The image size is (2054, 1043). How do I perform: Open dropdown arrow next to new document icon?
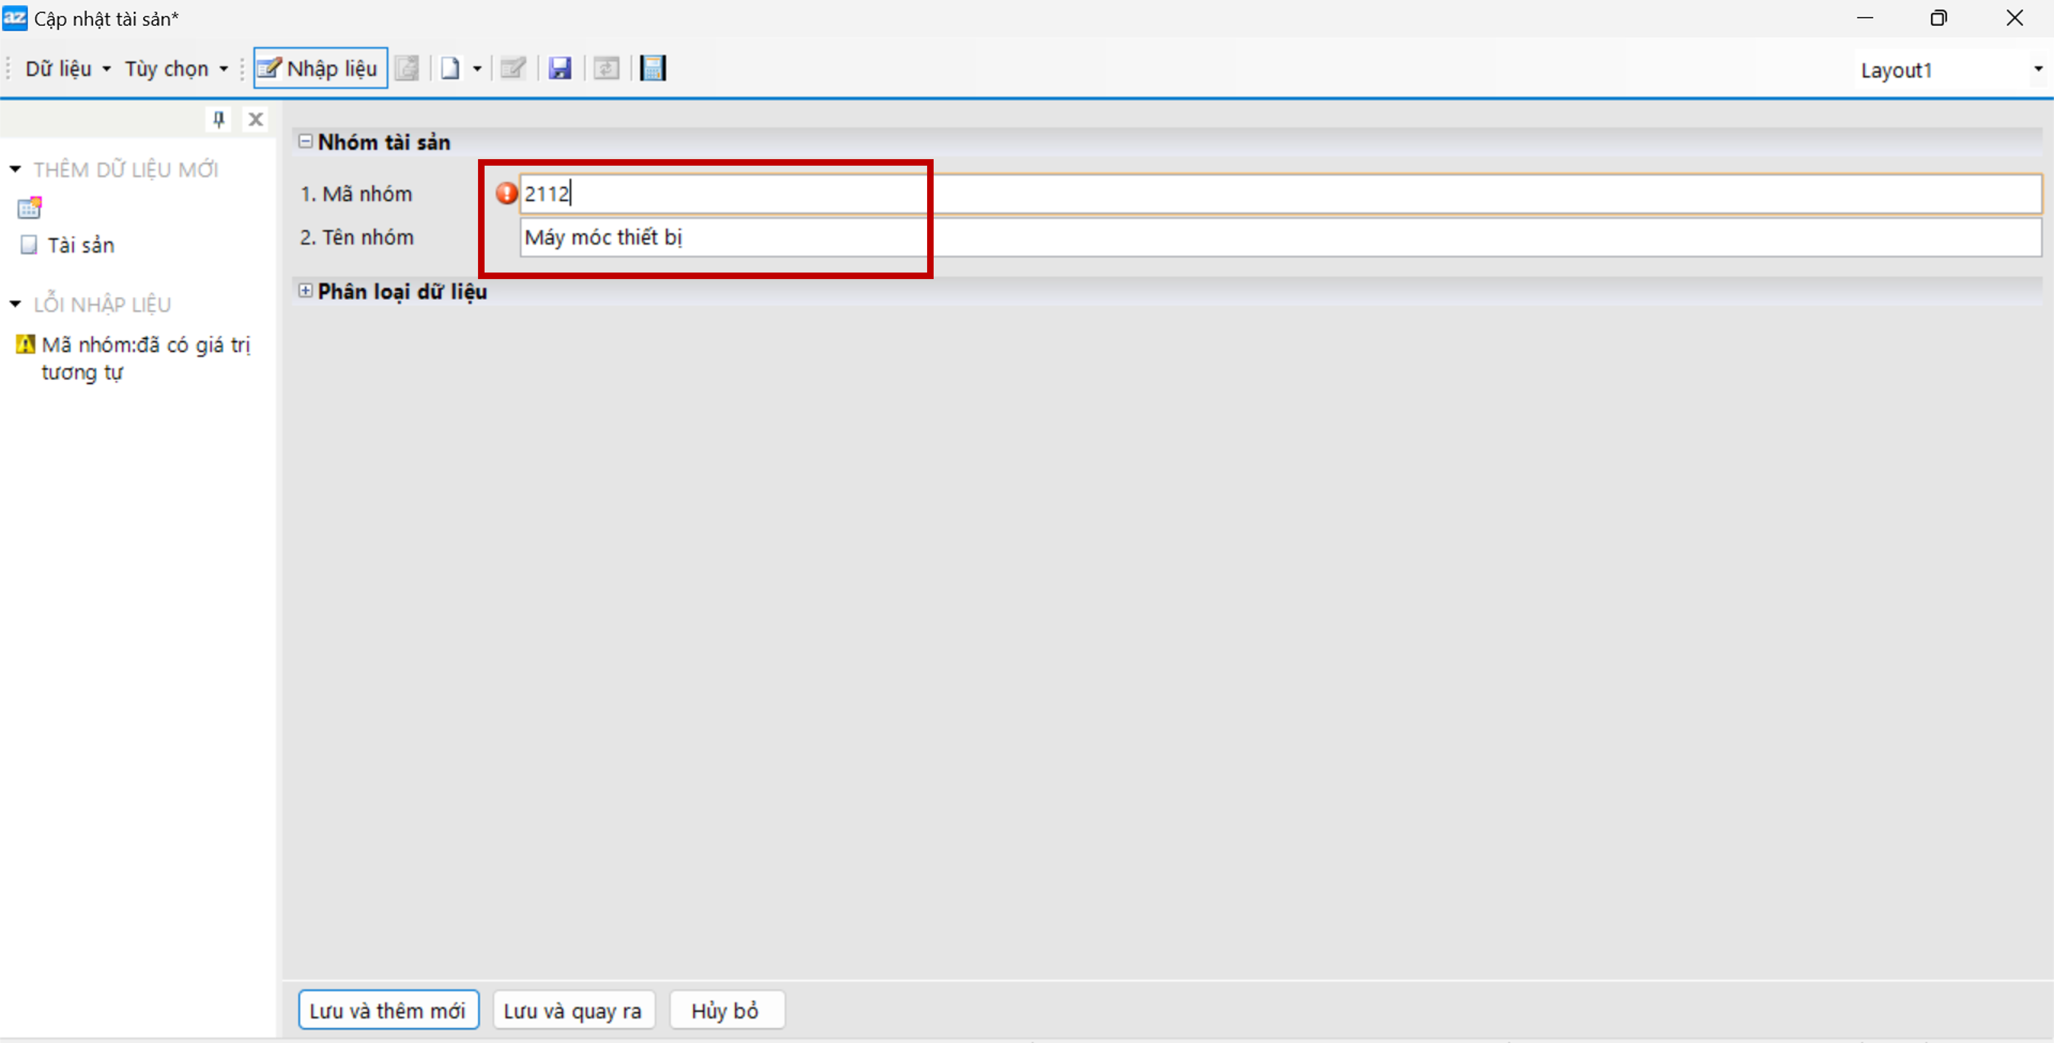[x=477, y=69]
